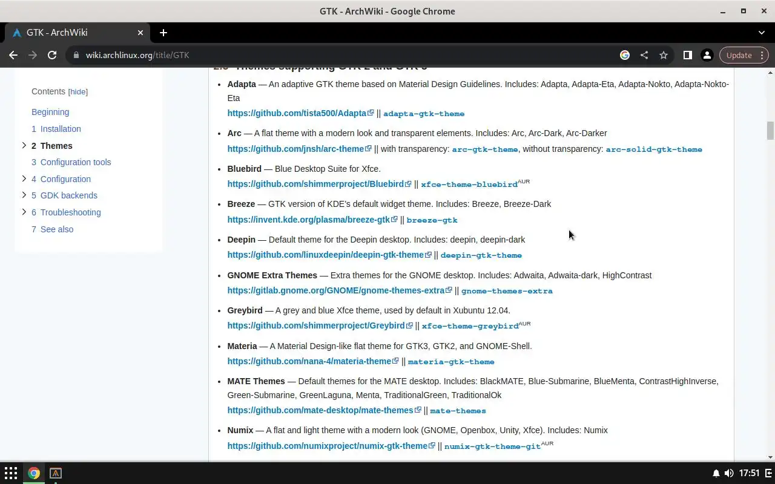Go to 3 Configuration tools section
Image resolution: width=775 pixels, height=484 pixels.
pyautogui.click(x=71, y=162)
